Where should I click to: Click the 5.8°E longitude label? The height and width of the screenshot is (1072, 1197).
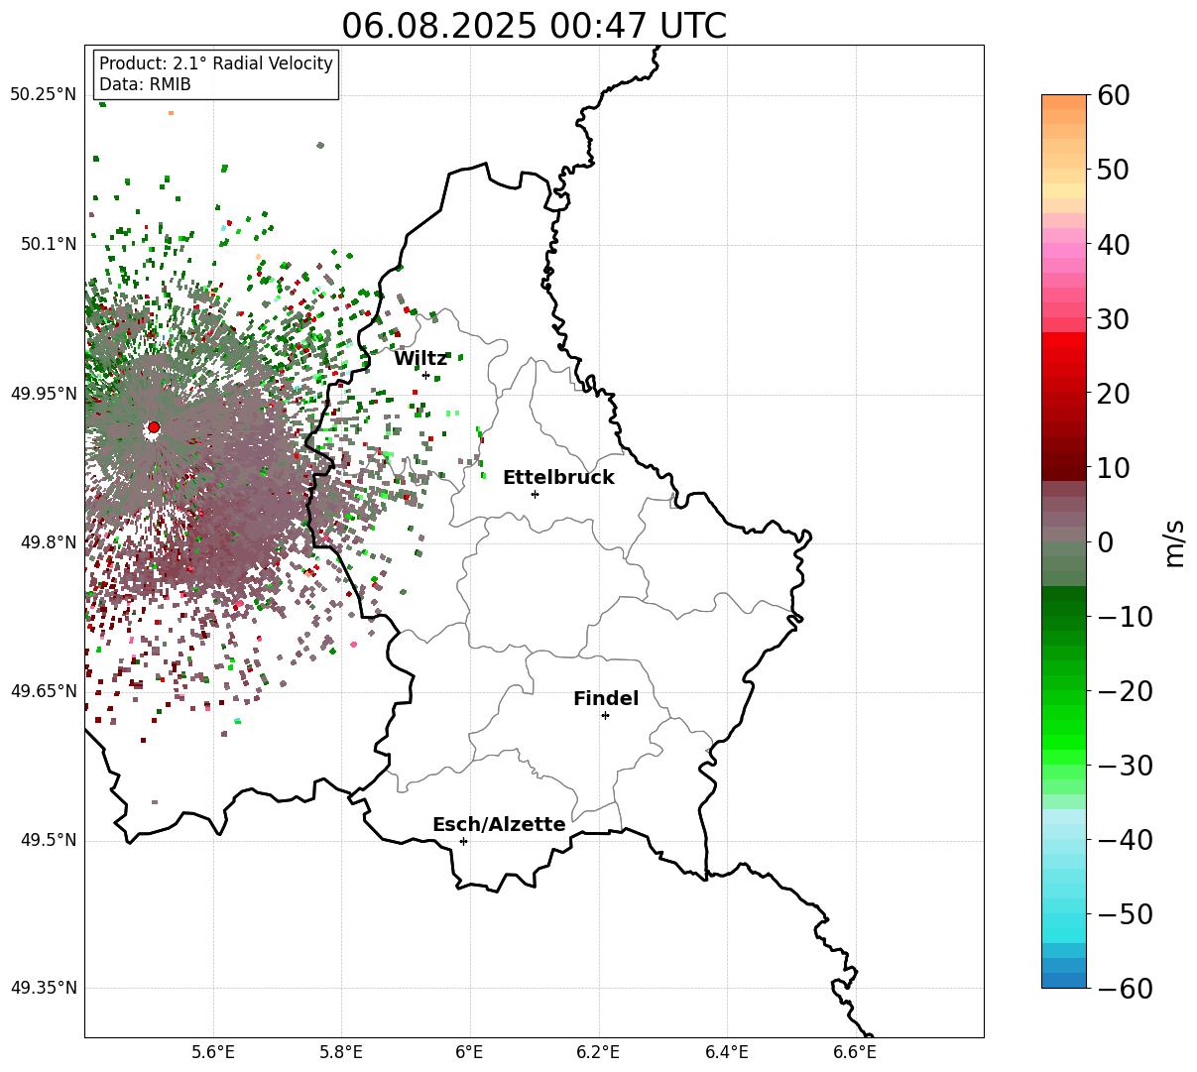tap(342, 1052)
